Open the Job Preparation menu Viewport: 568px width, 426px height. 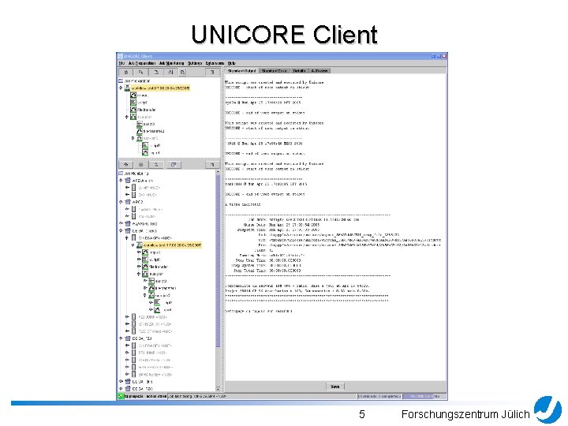click(x=142, y=63)
